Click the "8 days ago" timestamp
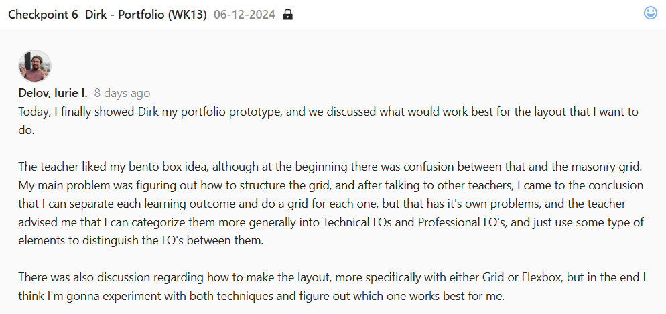 click(x=122, y=93)
